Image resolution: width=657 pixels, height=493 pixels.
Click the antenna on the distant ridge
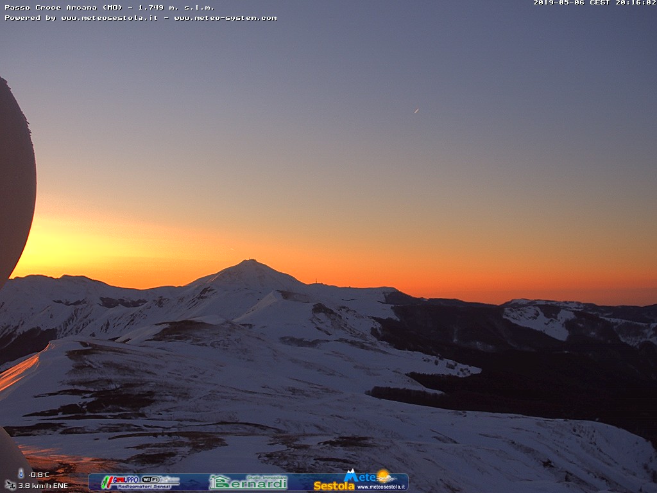pyautogui.click(x=315, y=281)
